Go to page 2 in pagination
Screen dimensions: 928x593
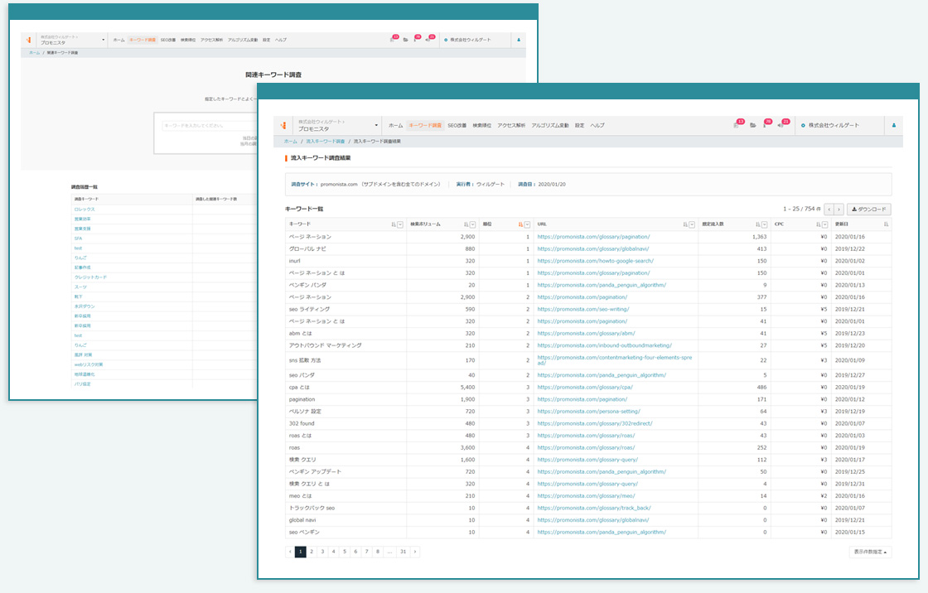312,552
